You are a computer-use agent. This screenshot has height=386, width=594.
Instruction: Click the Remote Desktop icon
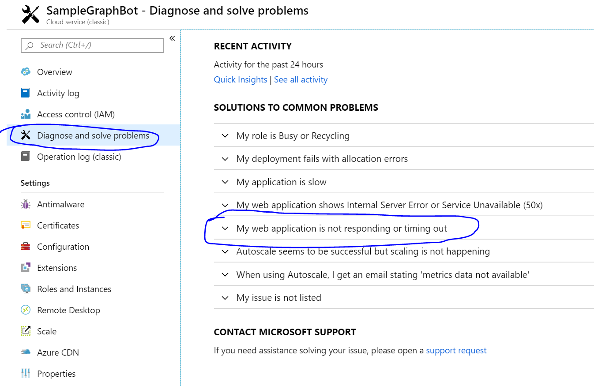(26, 310)
